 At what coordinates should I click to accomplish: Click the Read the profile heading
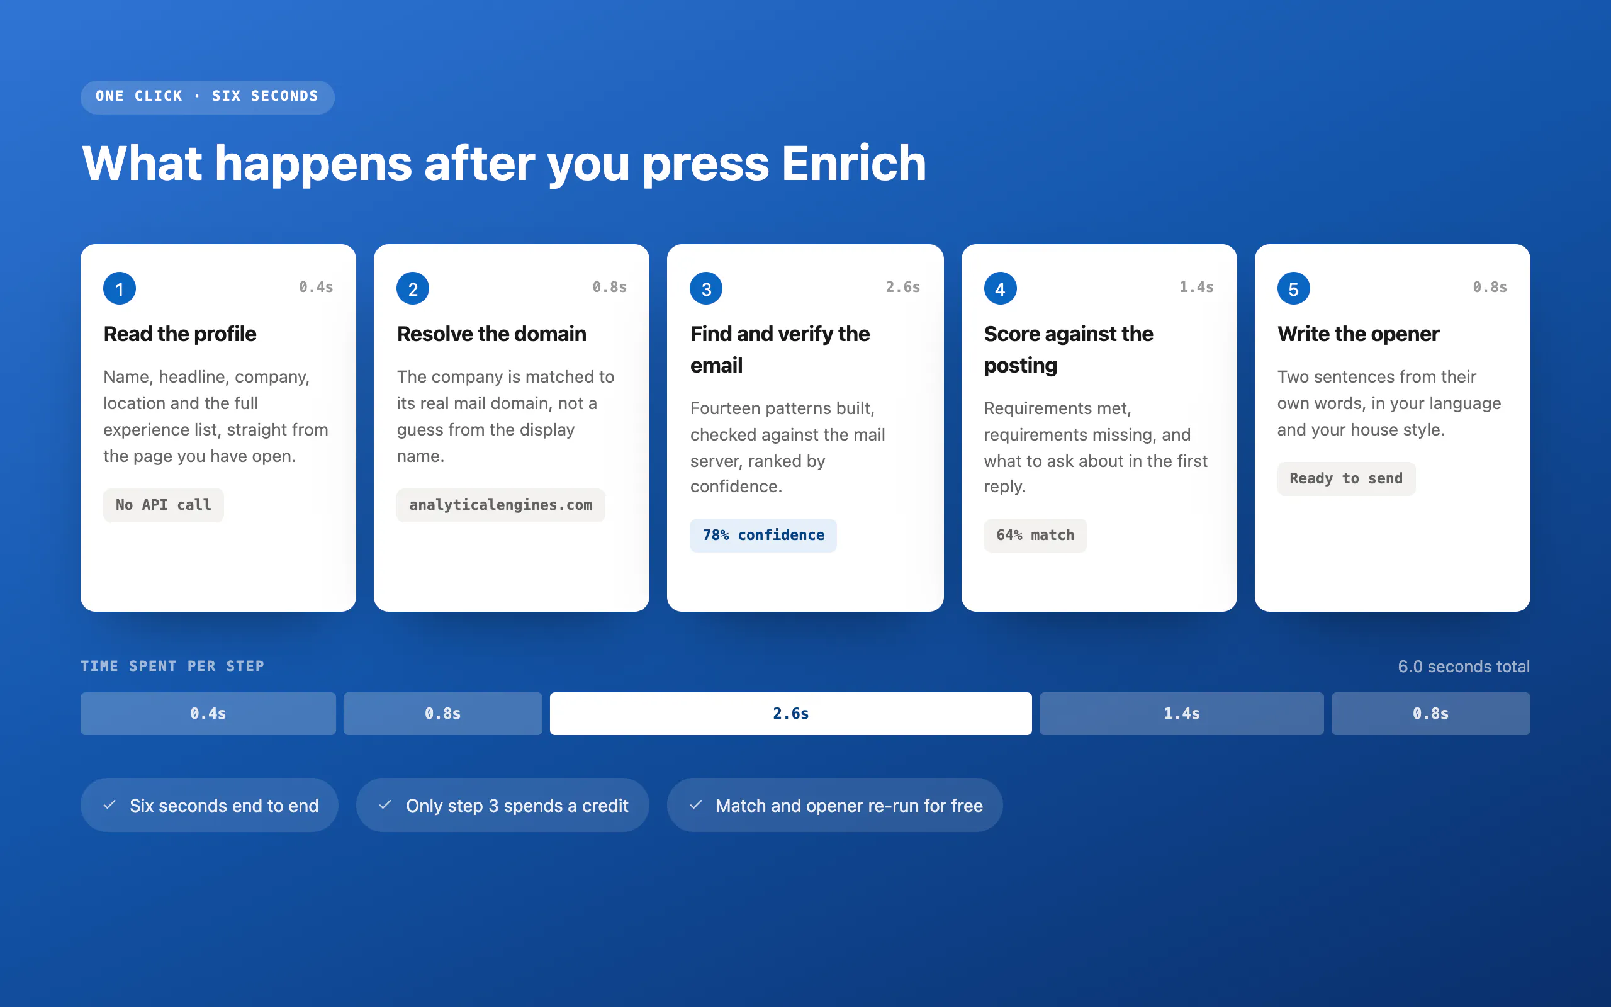180,334
